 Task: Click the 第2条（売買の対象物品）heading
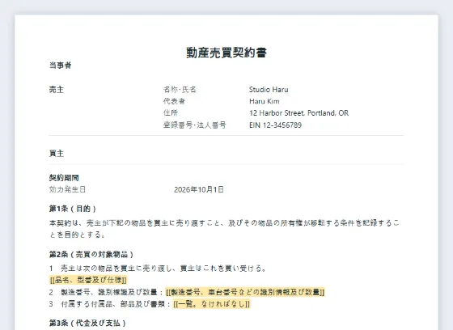91,255
